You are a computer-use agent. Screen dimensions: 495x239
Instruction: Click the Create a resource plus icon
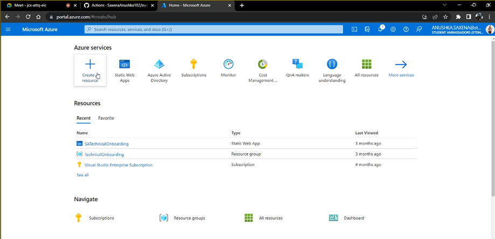90,64
